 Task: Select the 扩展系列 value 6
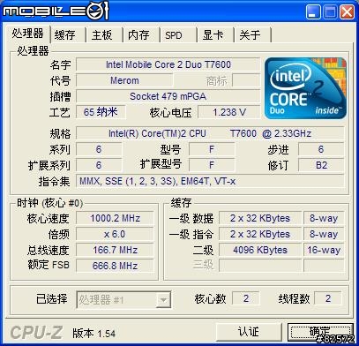99,165
